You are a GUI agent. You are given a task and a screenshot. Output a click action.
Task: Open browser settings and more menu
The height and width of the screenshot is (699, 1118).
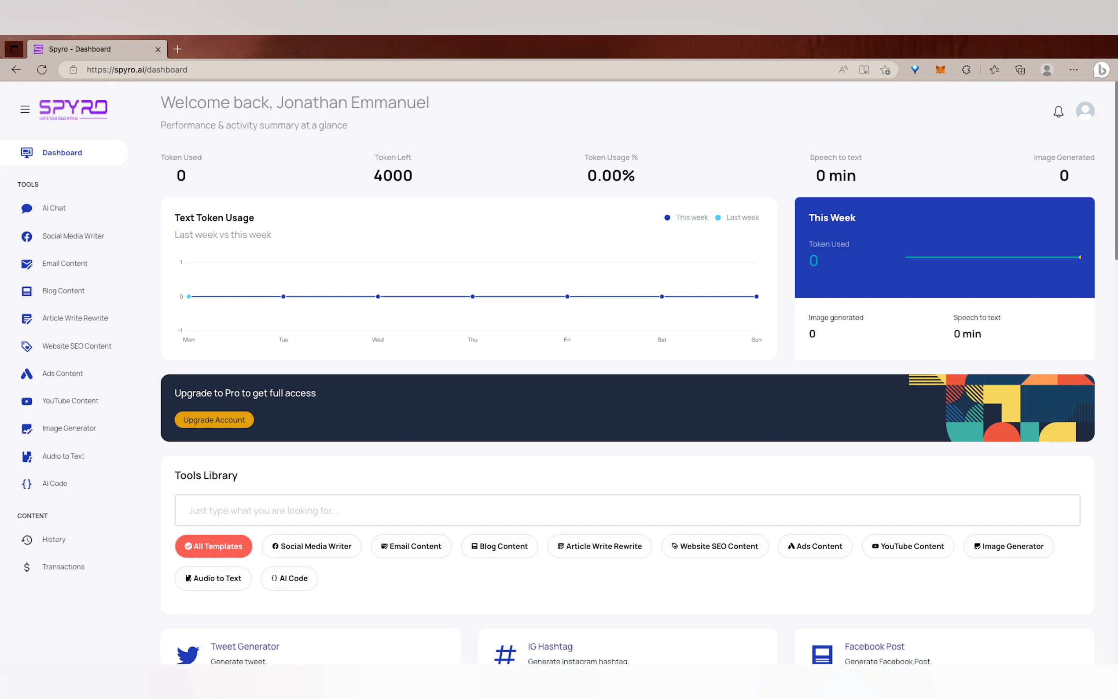1073,70
